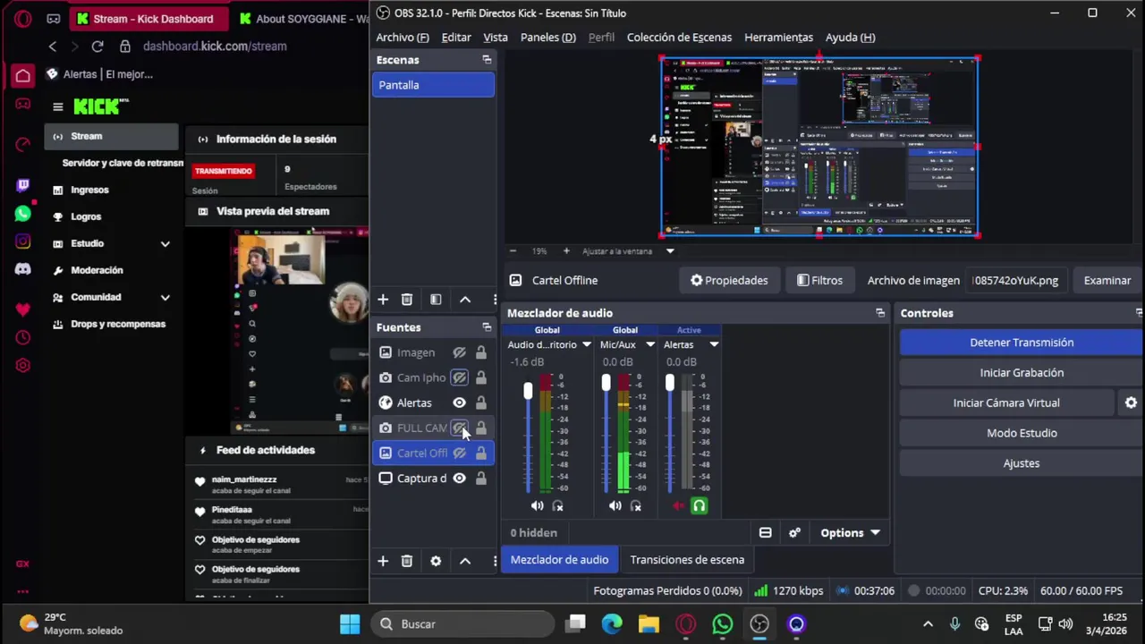Toggle monitoring headphones for Audio del escritorio

pos(558,506)
